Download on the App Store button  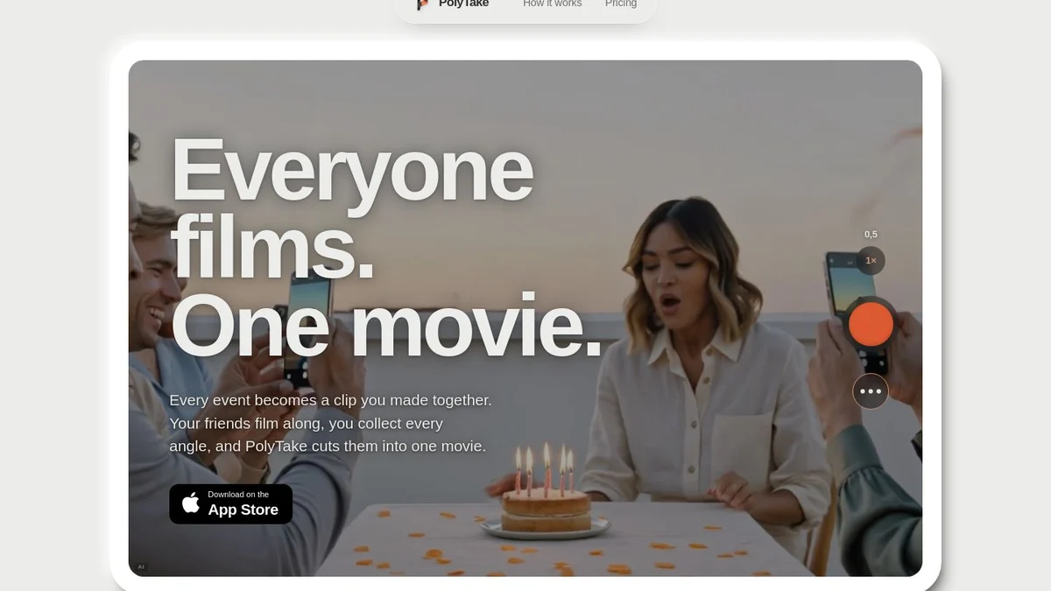point(230,504)
